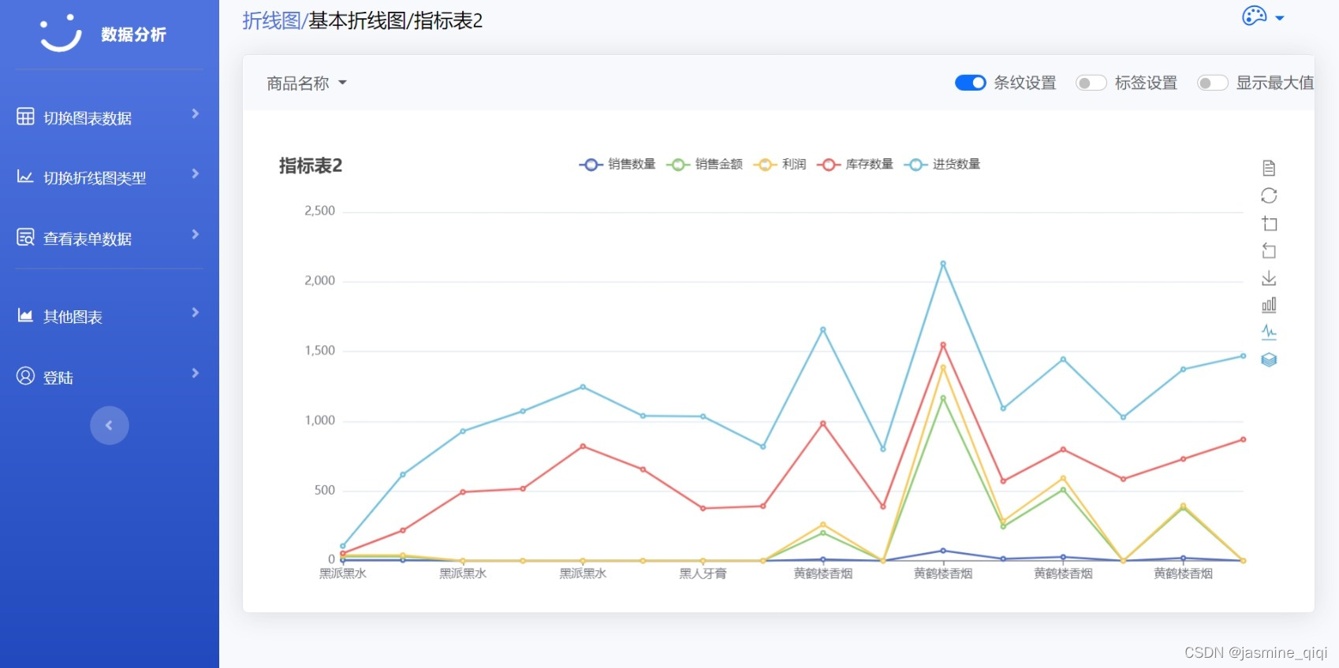Click the table grid icon beside 切换图表数据

pos(25,117)
